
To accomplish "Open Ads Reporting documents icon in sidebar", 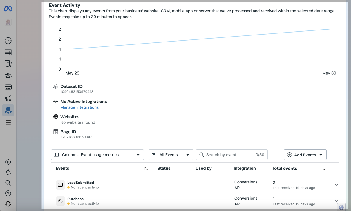I will pos(8,64).
